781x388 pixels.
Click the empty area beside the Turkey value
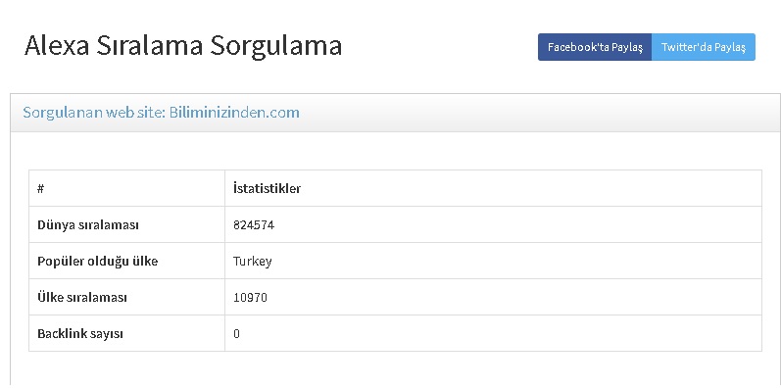tap(518, 261)
